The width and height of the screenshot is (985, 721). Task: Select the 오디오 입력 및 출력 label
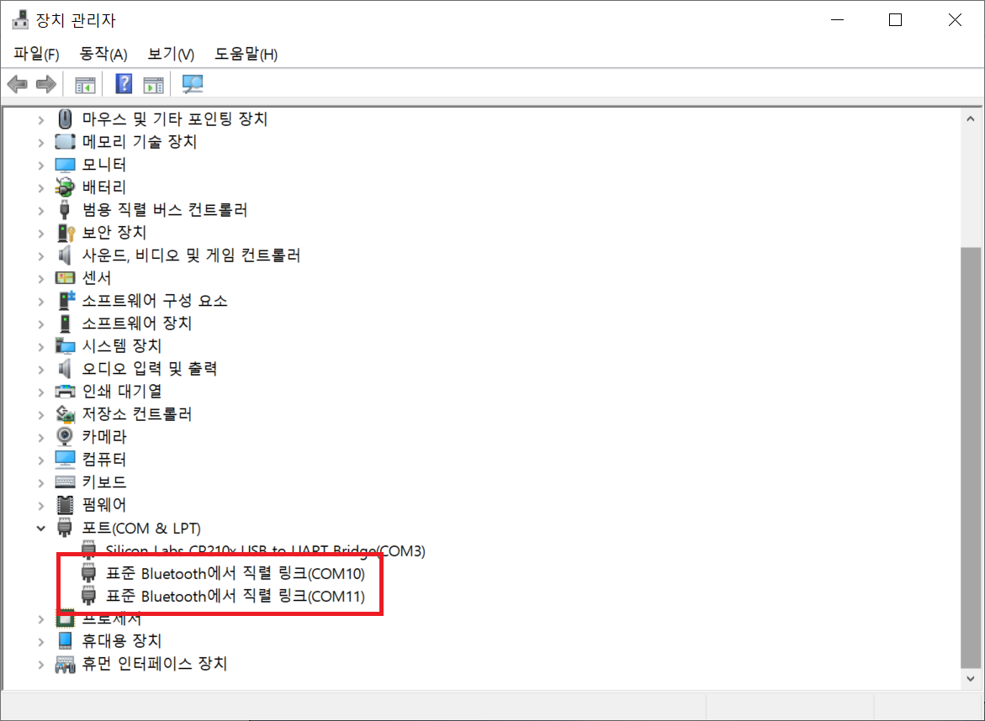pos(150,368)
